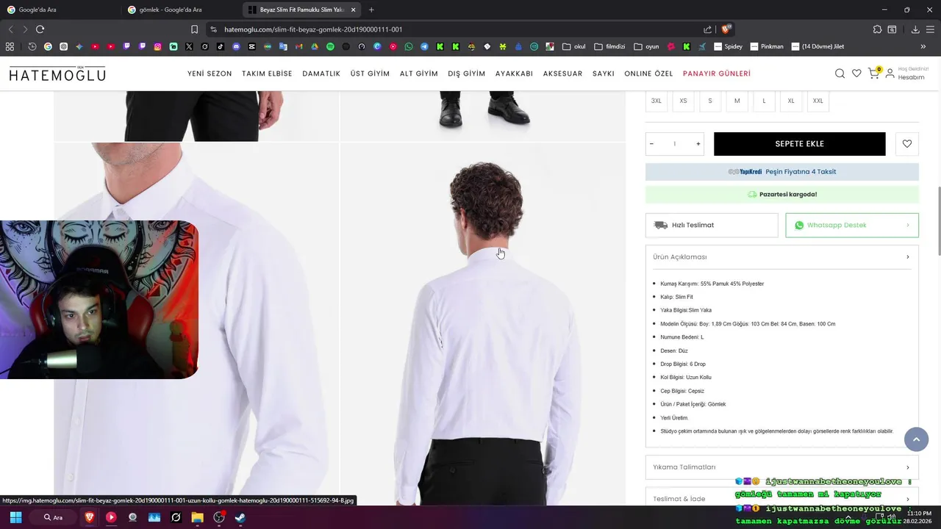The height and width of the screenshot is (529, 941).
Task: Open the Gmail bookmark
Action: click(x=298, y=46)
